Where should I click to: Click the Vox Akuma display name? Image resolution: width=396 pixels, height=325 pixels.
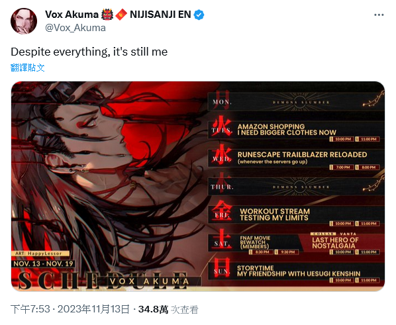coord(72,15)
